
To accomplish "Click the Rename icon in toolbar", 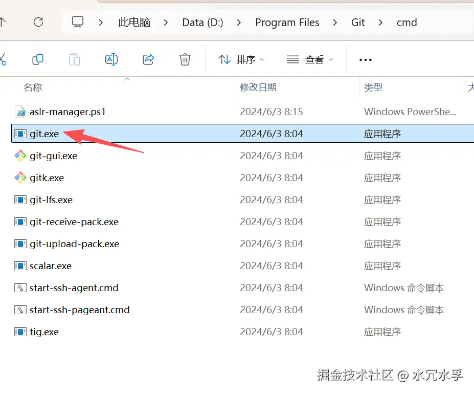I will (111, 59).
